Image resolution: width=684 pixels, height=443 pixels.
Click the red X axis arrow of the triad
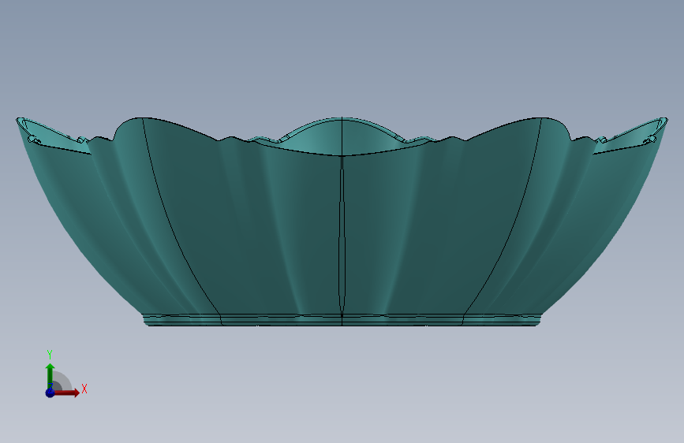pos(67,393)
